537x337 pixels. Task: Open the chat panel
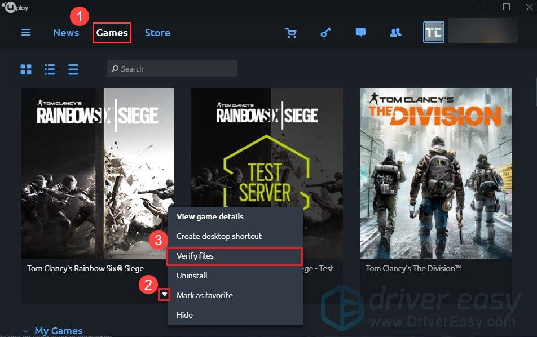(360, 33)
